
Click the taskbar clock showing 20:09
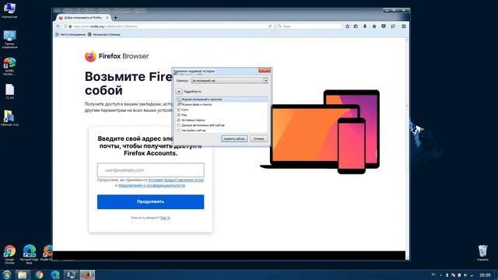[485, 275]
